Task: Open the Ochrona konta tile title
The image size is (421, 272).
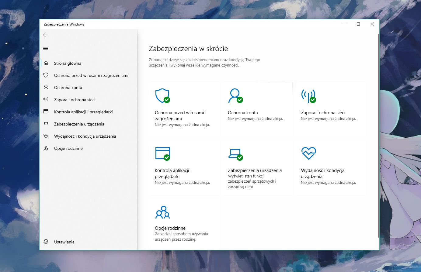Action: (243, 112)
